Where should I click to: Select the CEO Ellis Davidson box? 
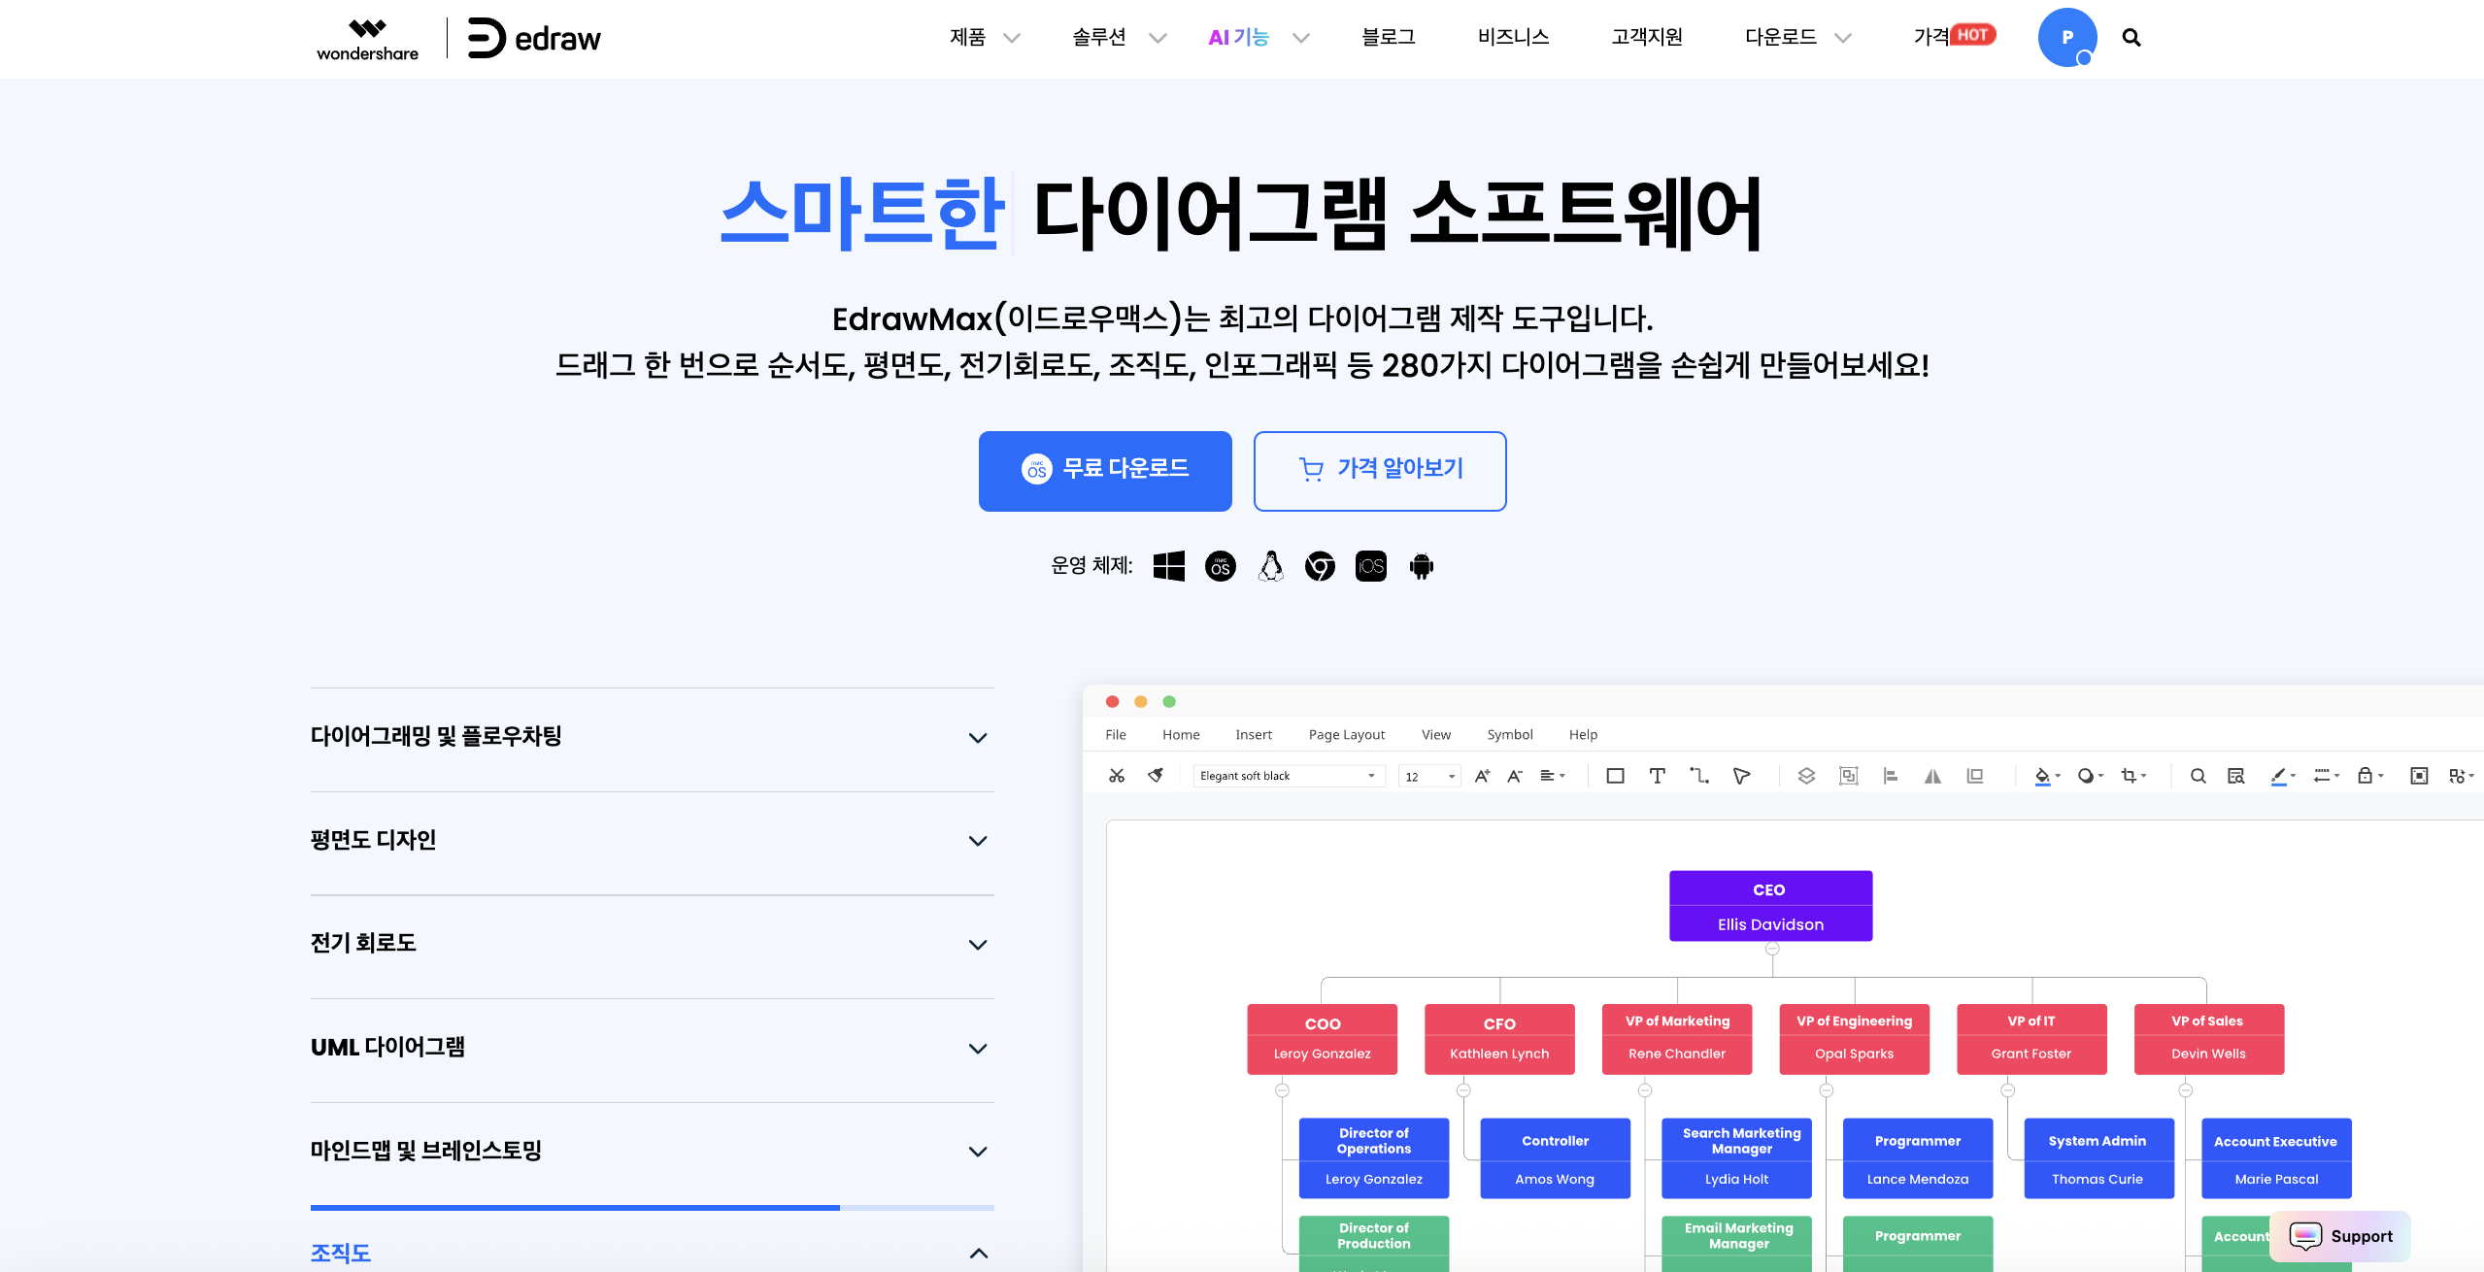1770,906
